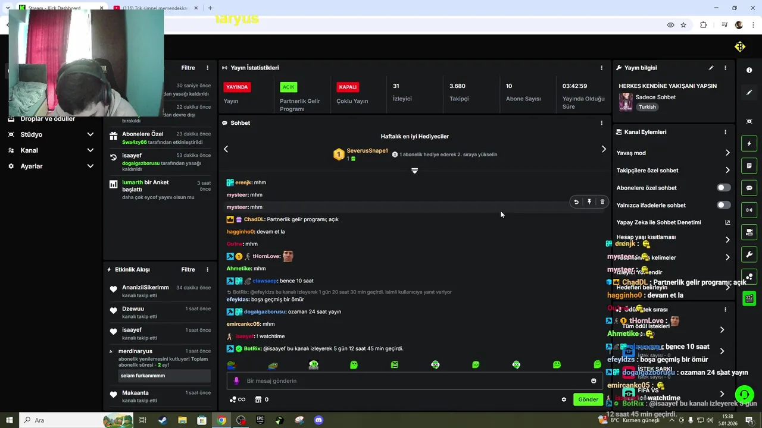
Task: Click the wrench icon in right sidebar
Action: pos(749,254)
